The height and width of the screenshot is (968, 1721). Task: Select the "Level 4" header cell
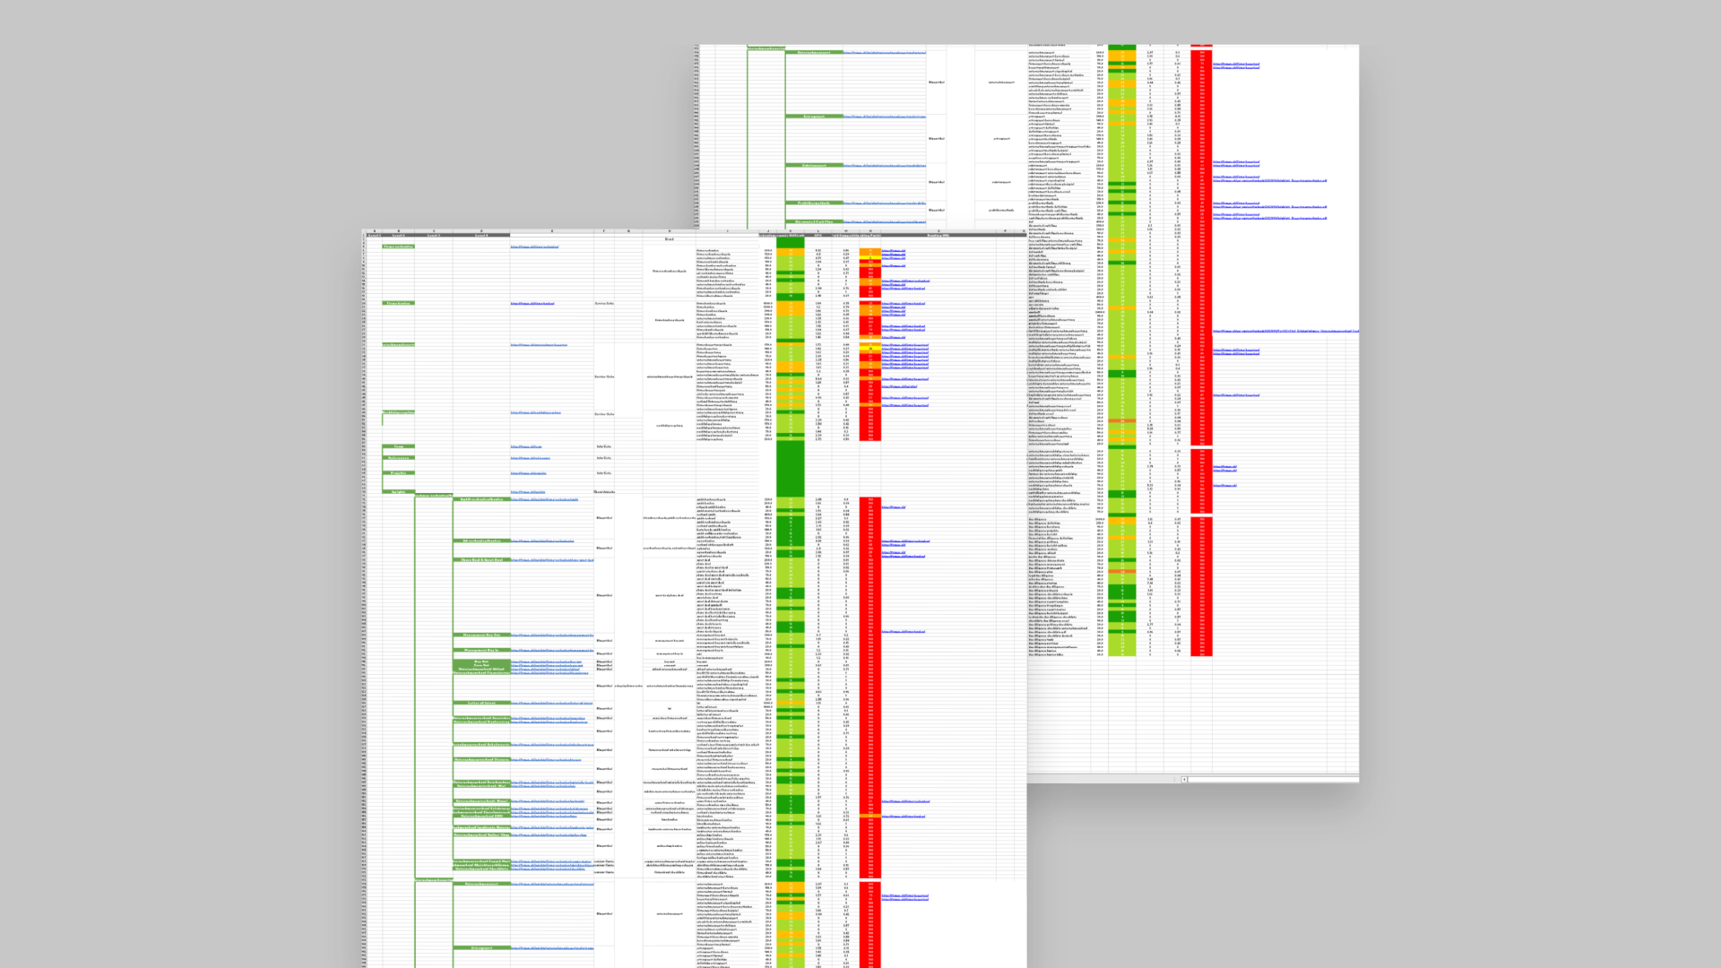[481, 236]
